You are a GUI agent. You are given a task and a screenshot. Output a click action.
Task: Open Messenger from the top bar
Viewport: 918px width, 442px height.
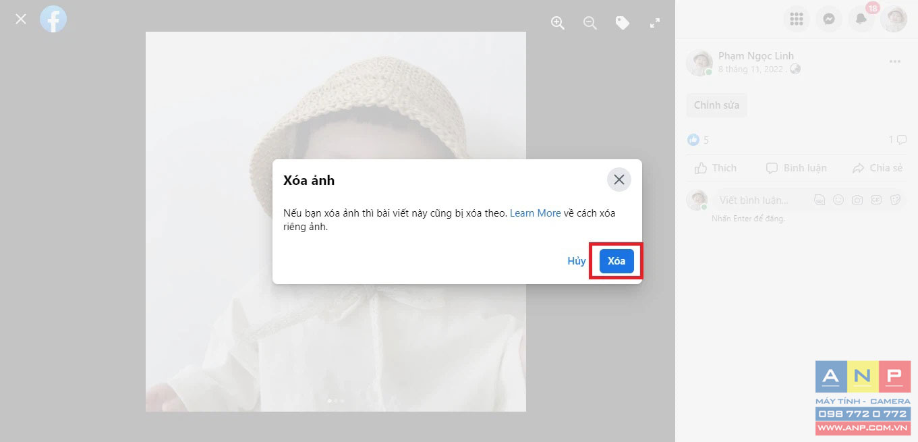click(829, 19)
